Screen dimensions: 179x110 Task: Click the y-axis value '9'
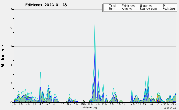pos(11,28)
